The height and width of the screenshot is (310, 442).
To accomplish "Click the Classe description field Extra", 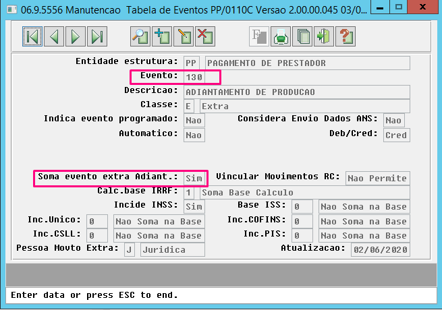I will (305, 106).
